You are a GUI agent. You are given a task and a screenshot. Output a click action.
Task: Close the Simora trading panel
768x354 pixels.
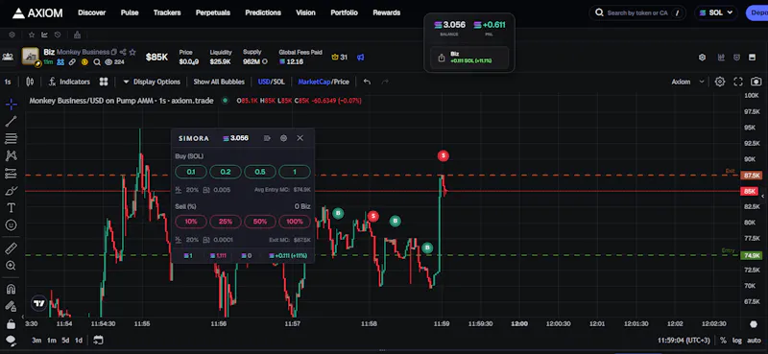pos(300,138)
